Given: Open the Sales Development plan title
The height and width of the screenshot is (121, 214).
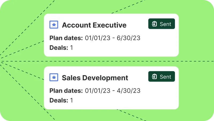Looking at the screenshot, I should 95,78.
